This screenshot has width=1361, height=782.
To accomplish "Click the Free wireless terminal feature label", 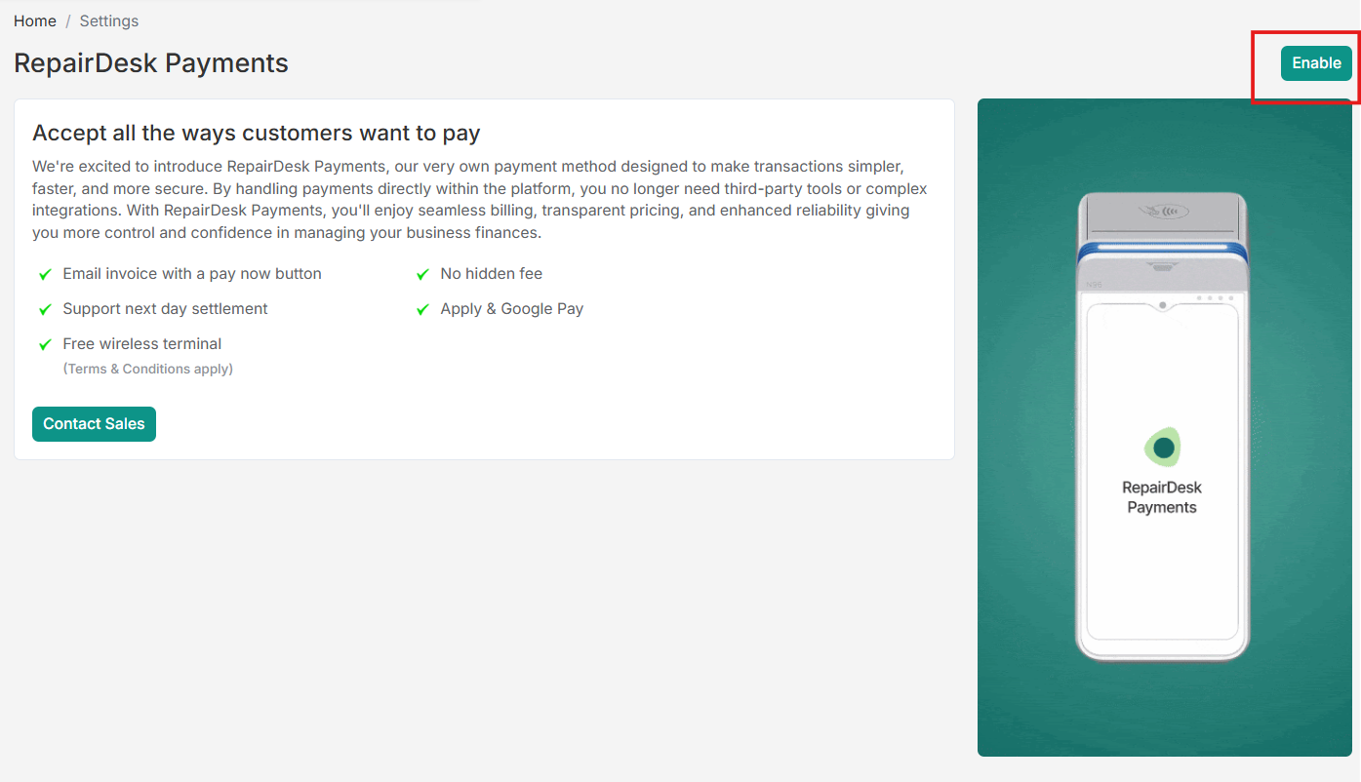I will point(141,344).
